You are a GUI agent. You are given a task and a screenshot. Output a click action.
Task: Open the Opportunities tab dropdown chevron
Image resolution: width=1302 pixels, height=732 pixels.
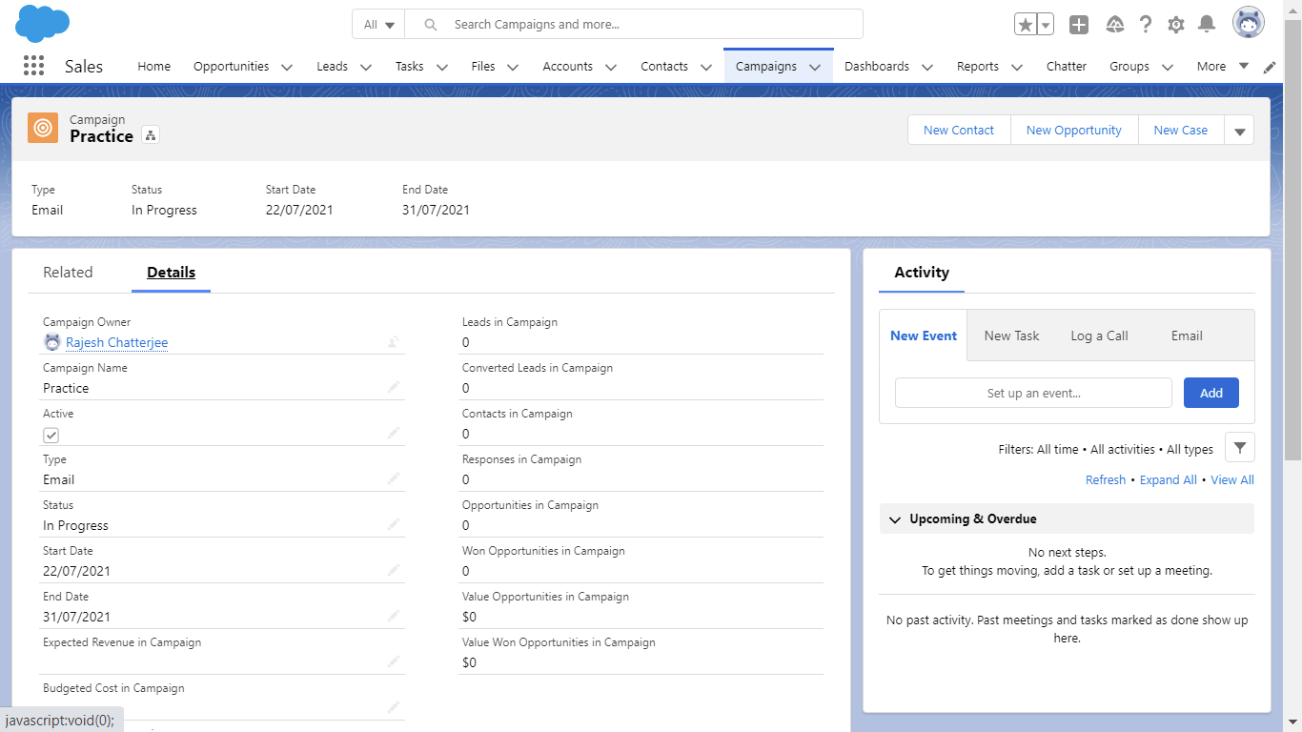click(287, 67)
